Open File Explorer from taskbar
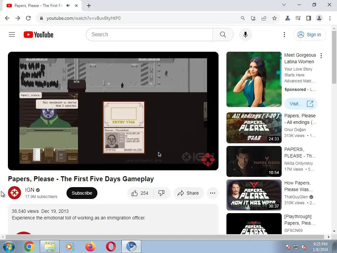337x253 pixels. (x=50, y=246)
